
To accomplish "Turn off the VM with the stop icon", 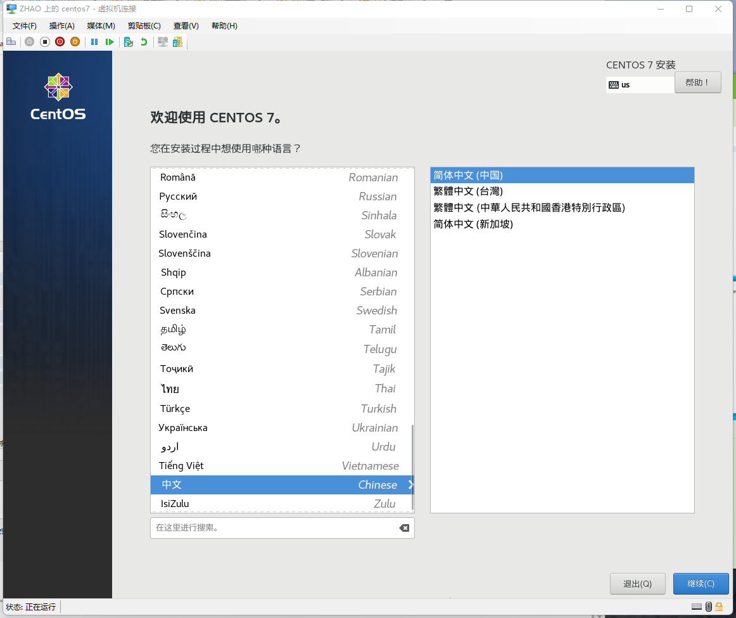I will [44, 42].
